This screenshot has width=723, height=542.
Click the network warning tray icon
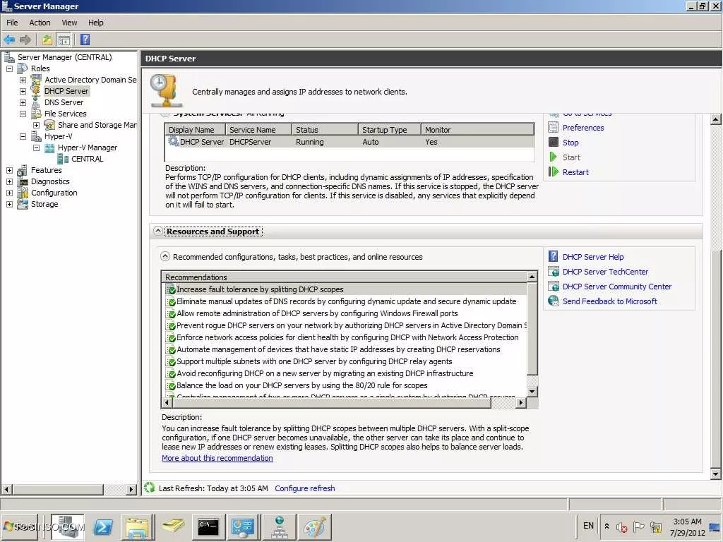click(x=656, y=526)
